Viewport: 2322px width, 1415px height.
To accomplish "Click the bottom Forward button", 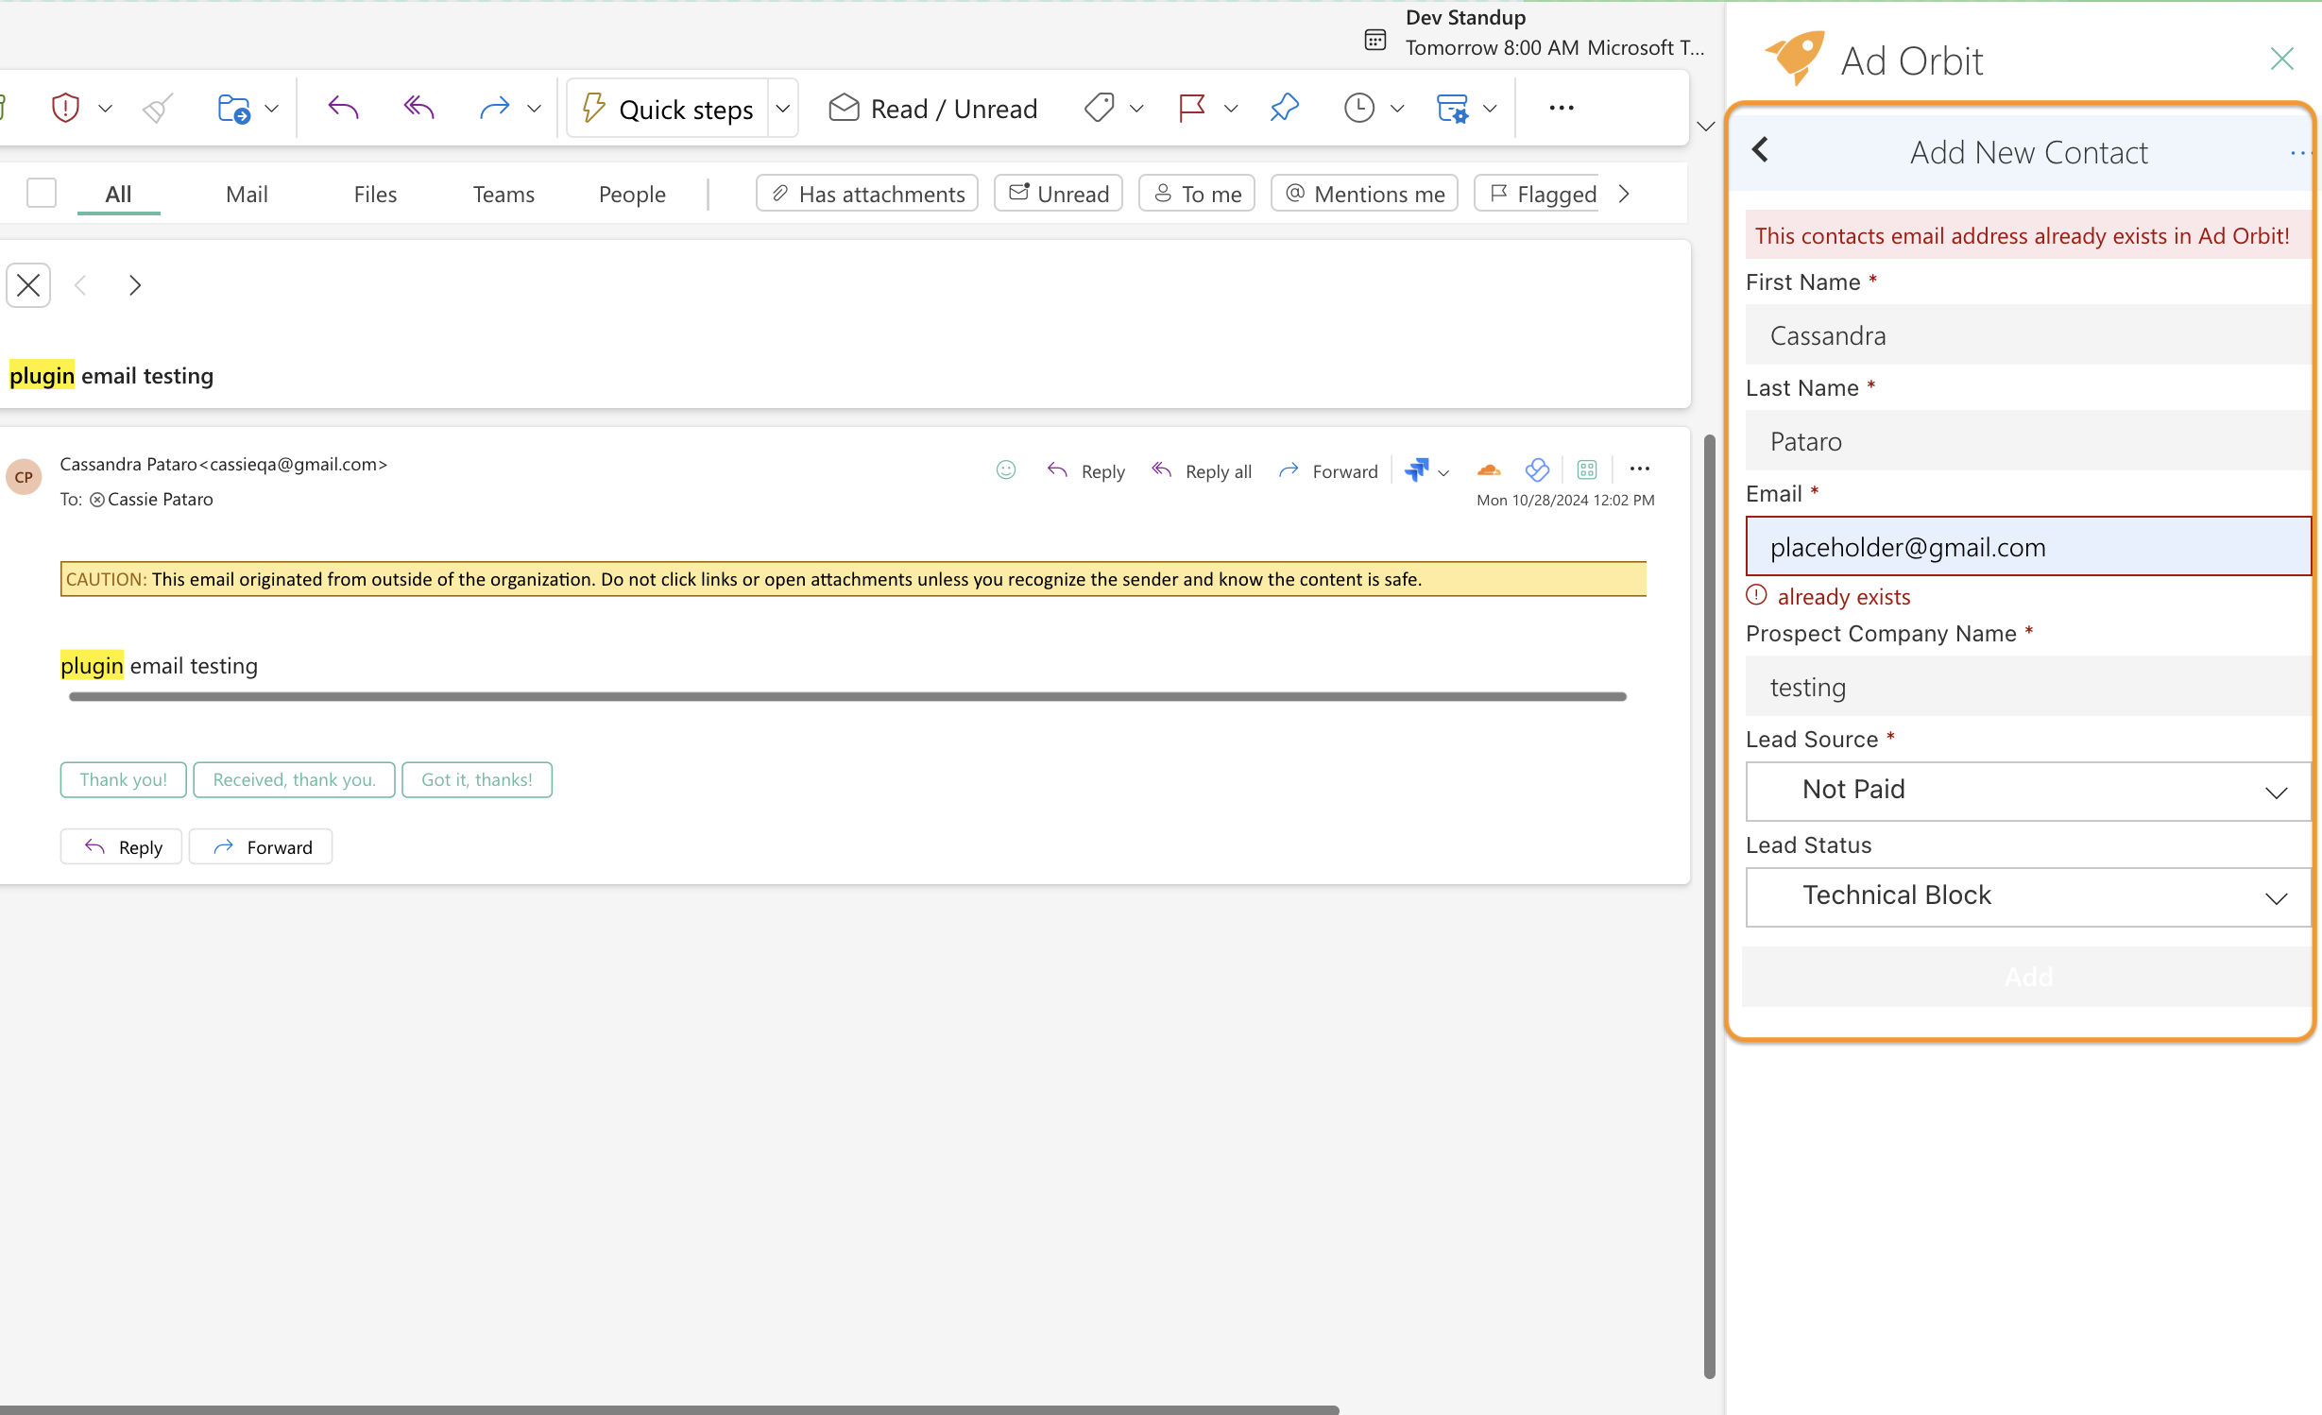I will coord(261,846).
